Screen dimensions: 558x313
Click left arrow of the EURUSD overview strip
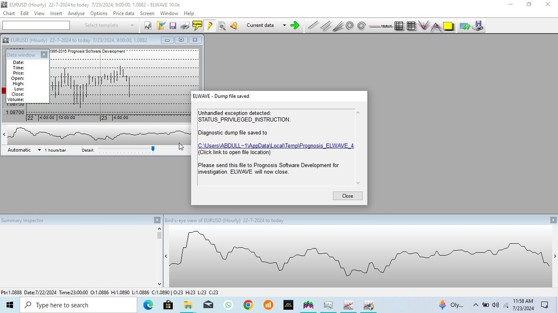pos(4,135)
